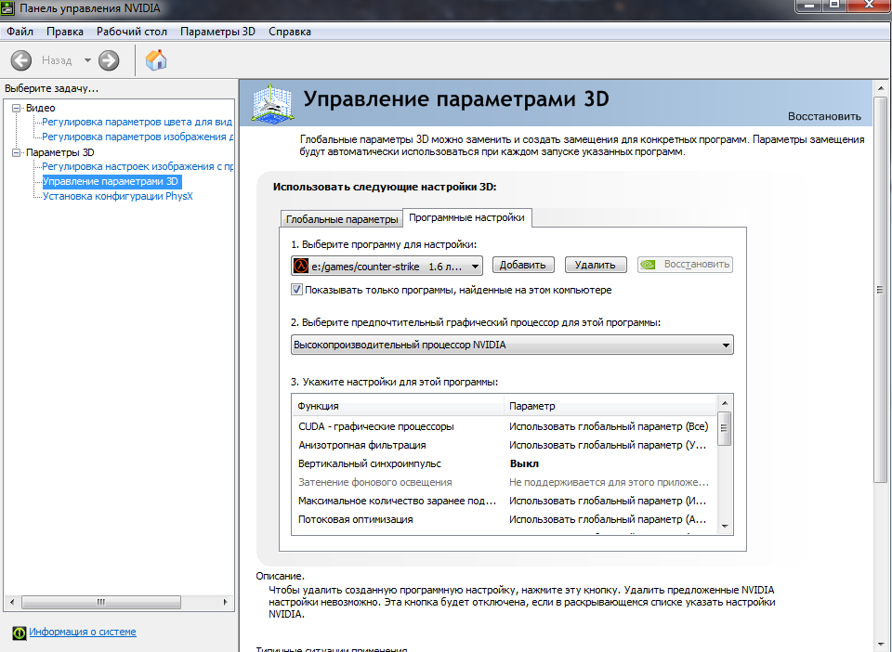Collapse the Параметры 3D tree node
Image resolution: width=892 pixels, height=652 pixels.
coord(16,152)
